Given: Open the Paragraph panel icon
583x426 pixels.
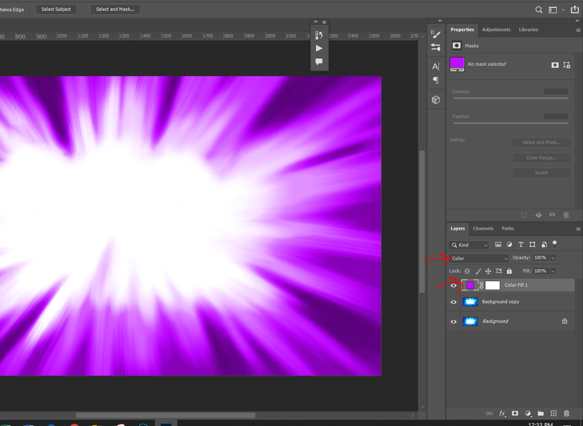Looking at the screenshot, I should [x=436, y=81].
